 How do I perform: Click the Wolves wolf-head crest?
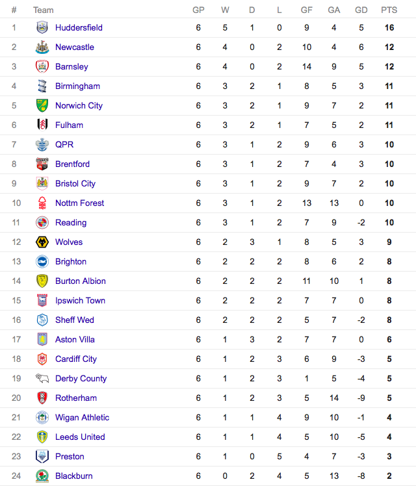[42, 242]
